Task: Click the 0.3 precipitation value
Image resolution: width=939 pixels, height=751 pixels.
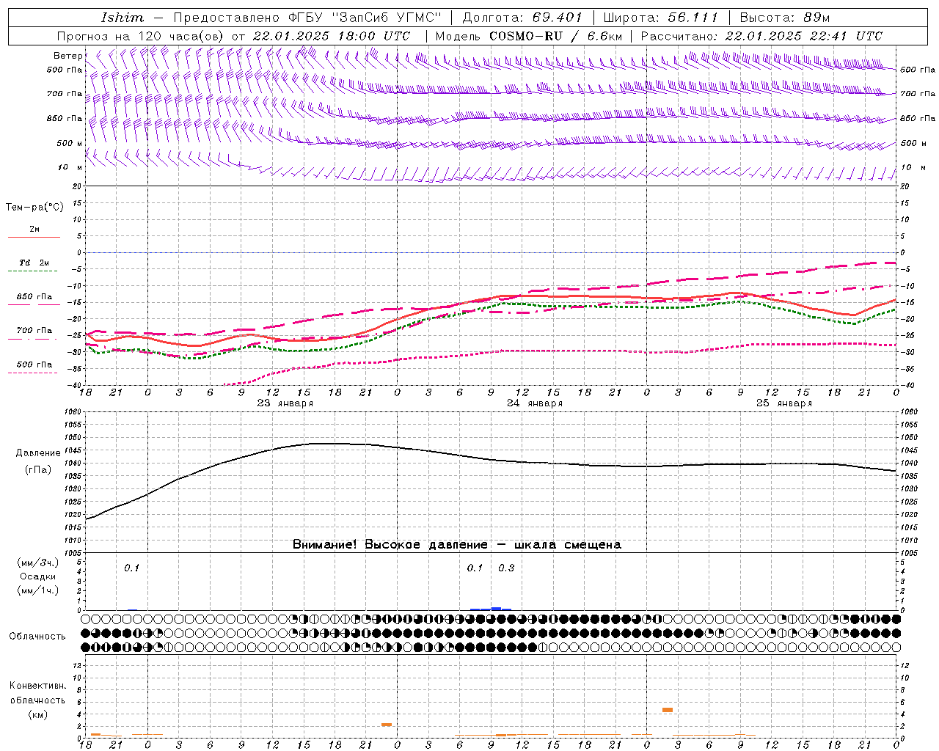Action: [506, 568]
